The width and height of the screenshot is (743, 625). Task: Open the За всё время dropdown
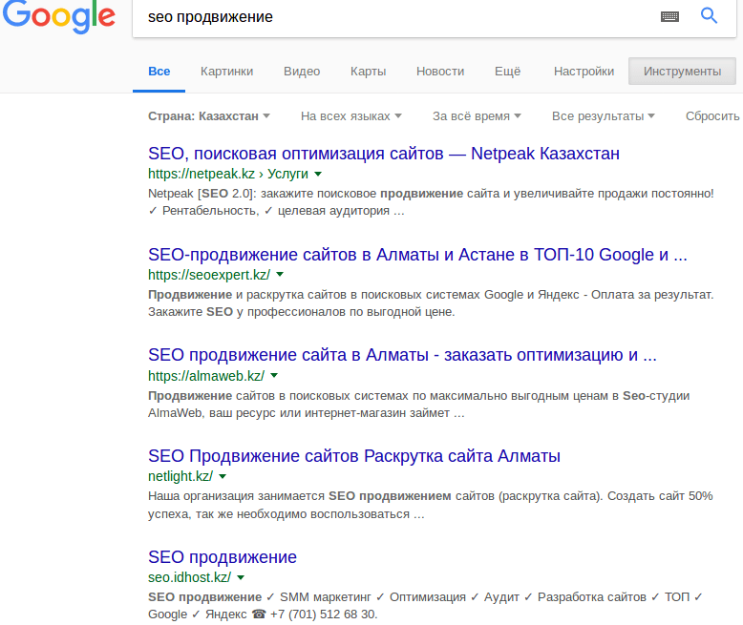(x=477, y=116)
